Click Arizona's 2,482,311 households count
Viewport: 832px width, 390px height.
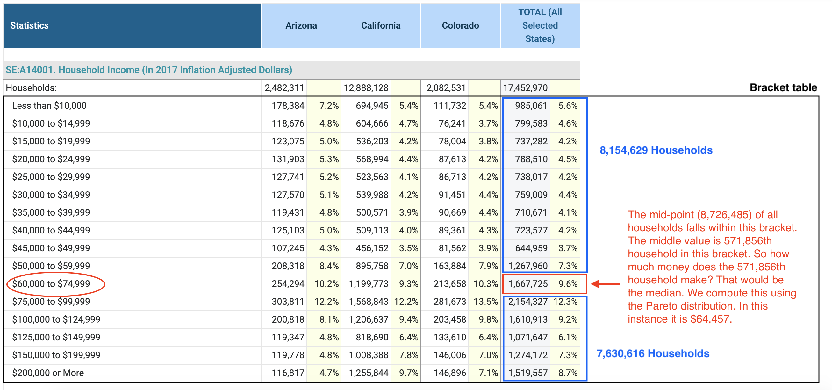coord(283,87)
